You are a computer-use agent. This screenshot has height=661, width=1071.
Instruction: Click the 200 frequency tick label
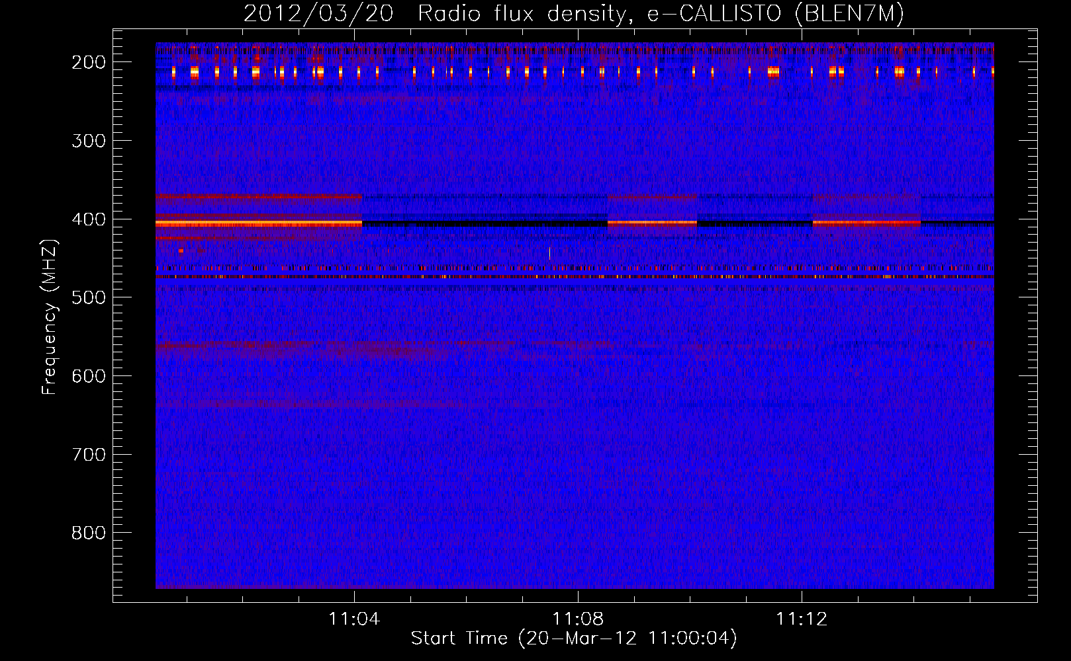88,62
